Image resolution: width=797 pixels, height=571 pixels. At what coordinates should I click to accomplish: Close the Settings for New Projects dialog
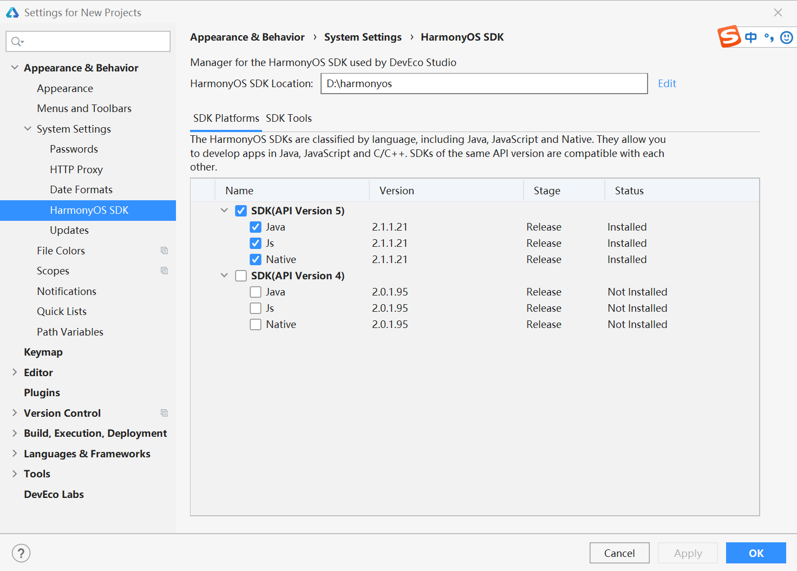tap(778, 12)
